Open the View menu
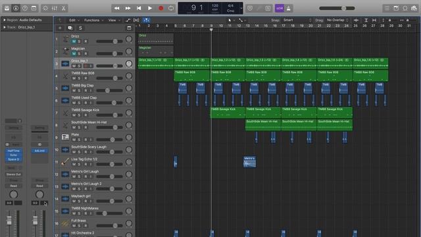This screenshot has width=421, height=237. [114, 20]
